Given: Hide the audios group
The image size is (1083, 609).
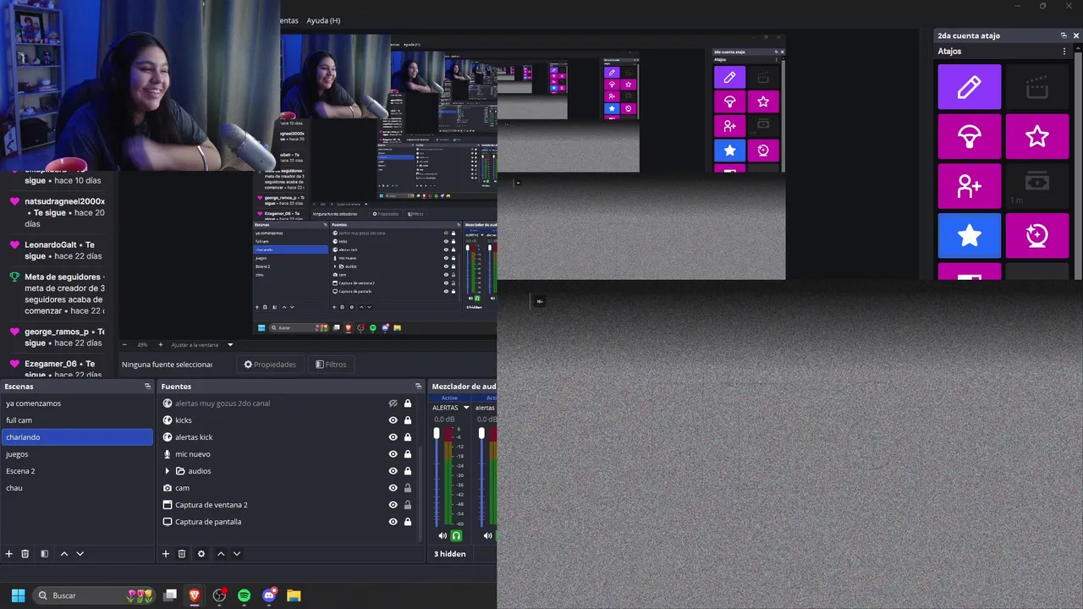Looking at the screenshot, I should coord(393,471).
